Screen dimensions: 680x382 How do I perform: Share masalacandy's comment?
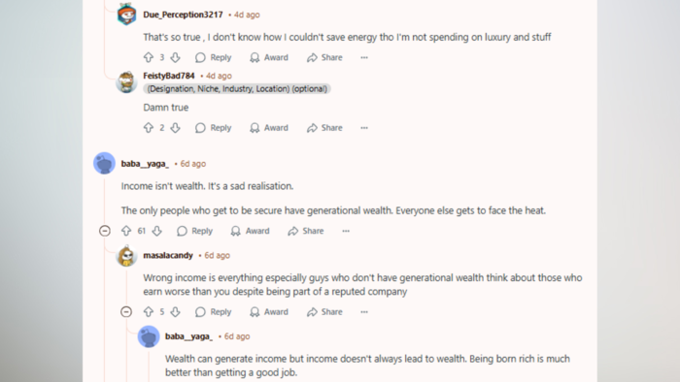click(x=324, y=312)
